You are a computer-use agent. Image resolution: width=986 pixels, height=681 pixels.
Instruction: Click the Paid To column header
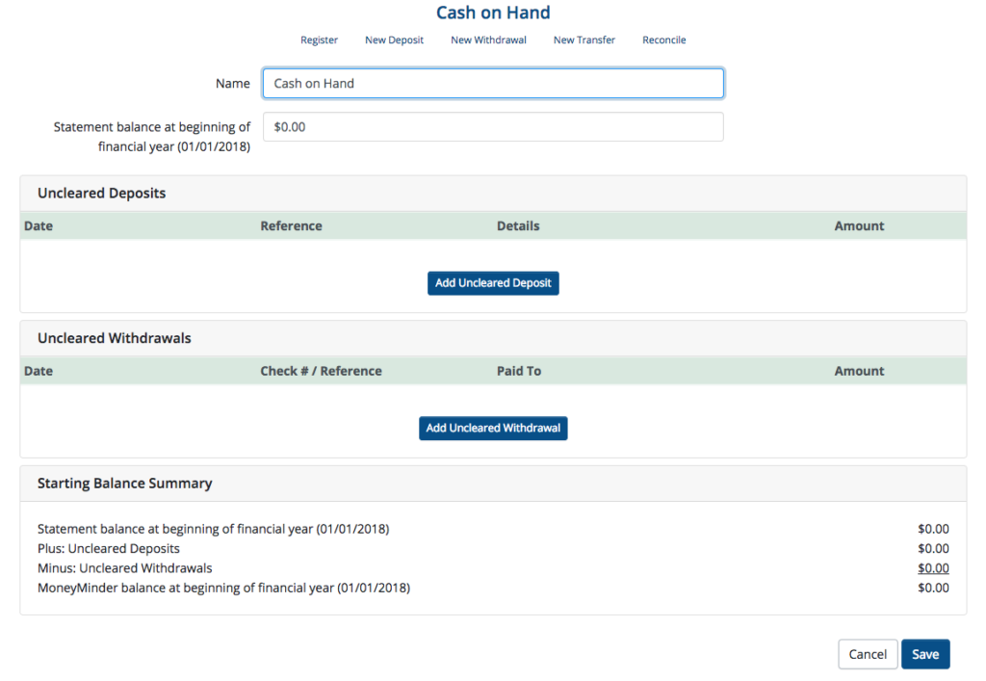pos(518,371)
